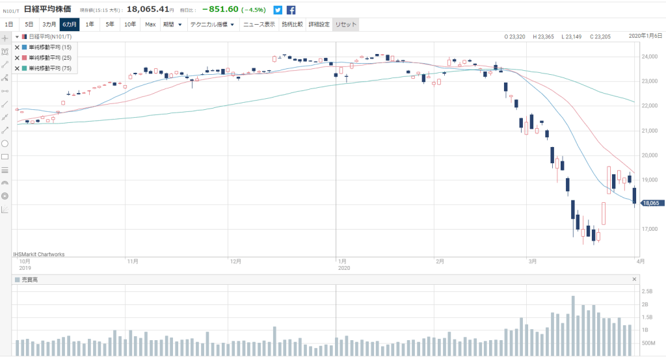Open the 期間 period dropdown
The image size is (666, 359).
(x=172, y=25)
